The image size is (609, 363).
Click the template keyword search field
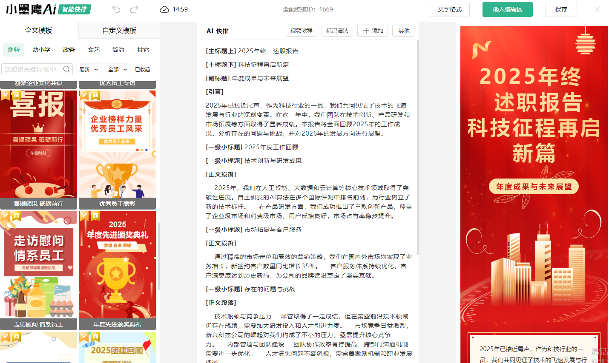pos(32,69)
